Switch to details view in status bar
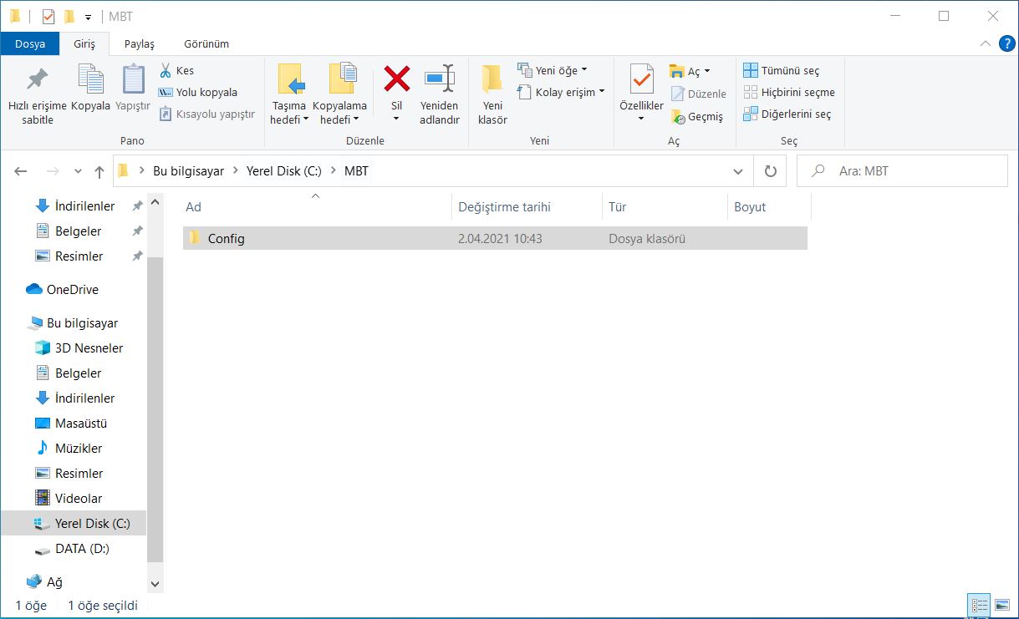 tap(979, 606)
